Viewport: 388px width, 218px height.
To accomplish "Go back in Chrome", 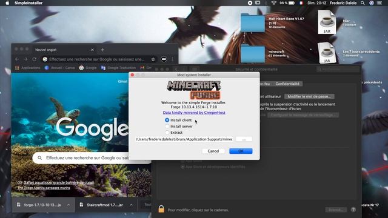I will pyautogui.click(x=17, y=59).
